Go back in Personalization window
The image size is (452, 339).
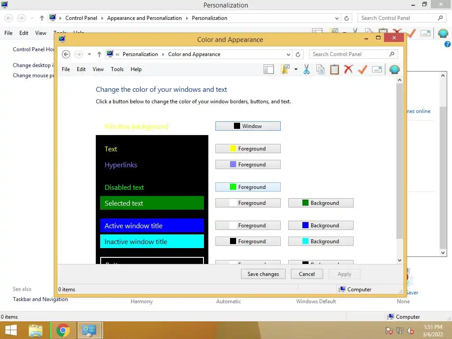[x=9, y=18]
